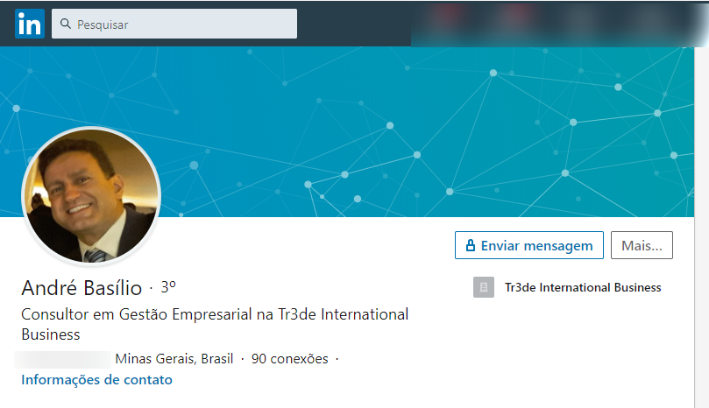Click the leftmost red blurred navbar badge
This screenshot has height=408, width=709.
[x=450, y=15]
